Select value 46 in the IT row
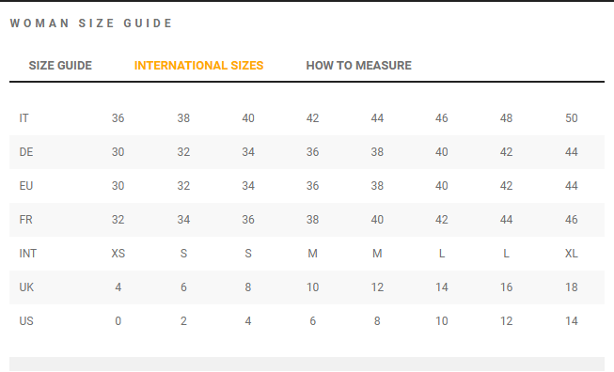The image size is (614, 372). (441, 118)
